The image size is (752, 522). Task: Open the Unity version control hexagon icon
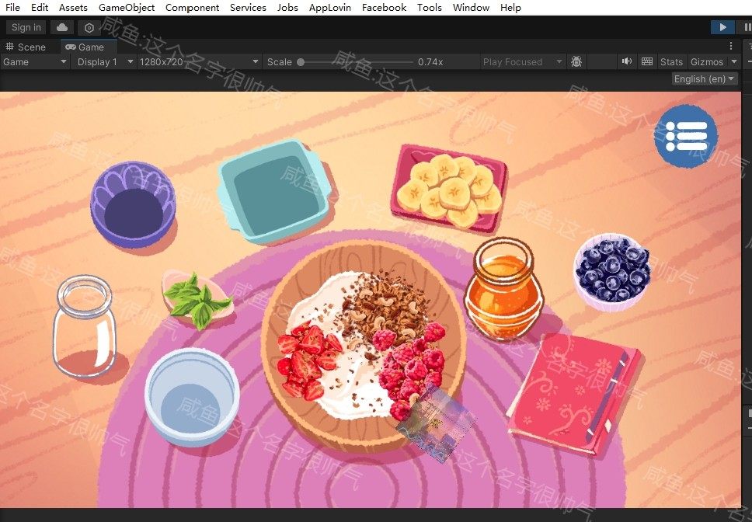pos(89,27)
